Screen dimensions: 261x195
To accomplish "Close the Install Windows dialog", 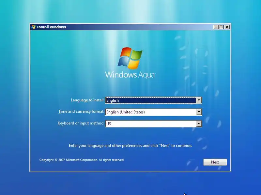I will tap(227, 27).
